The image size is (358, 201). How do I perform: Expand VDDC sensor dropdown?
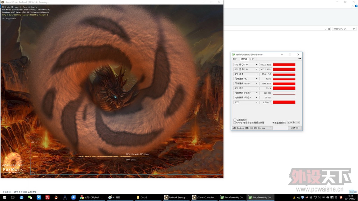(x=257, y=102)
